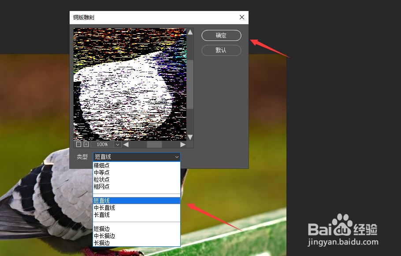Image resolution: width=401 pixels, height=256 pixels.
Task: Click the 默认 default button
Action: [221, 50]
